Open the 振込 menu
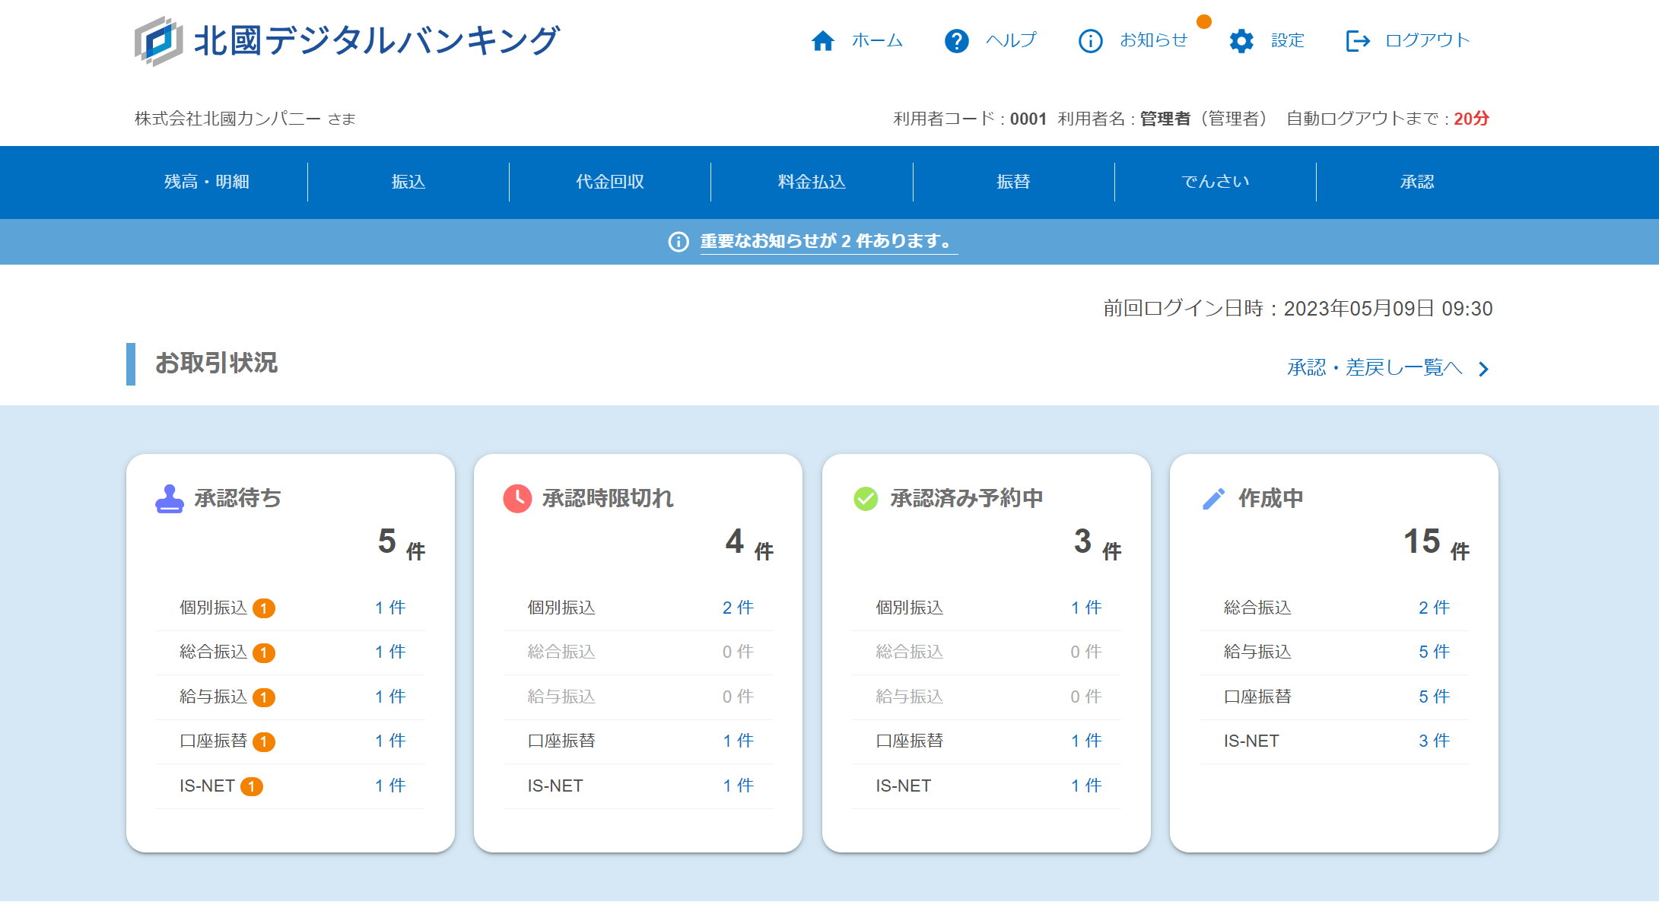The image size is (1659, 911). 408,182
